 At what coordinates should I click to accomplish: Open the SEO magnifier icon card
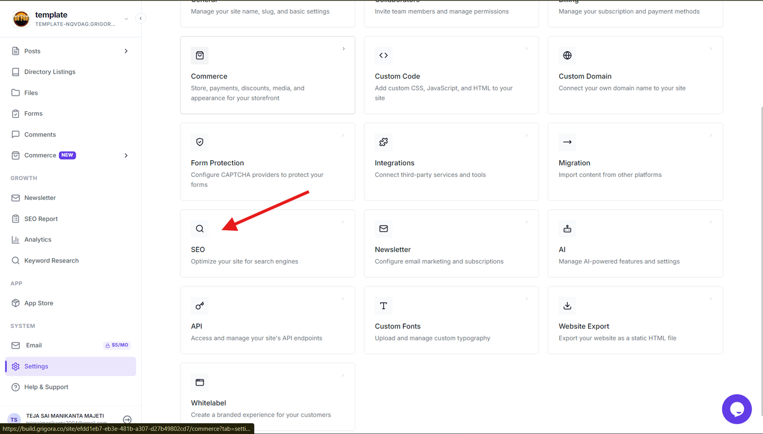pyautogui.click(x=200, y=229)
